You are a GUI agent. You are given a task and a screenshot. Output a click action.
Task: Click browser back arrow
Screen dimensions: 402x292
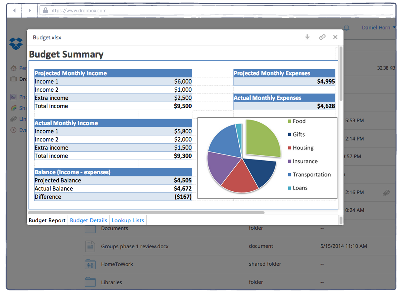click(14, 11)
